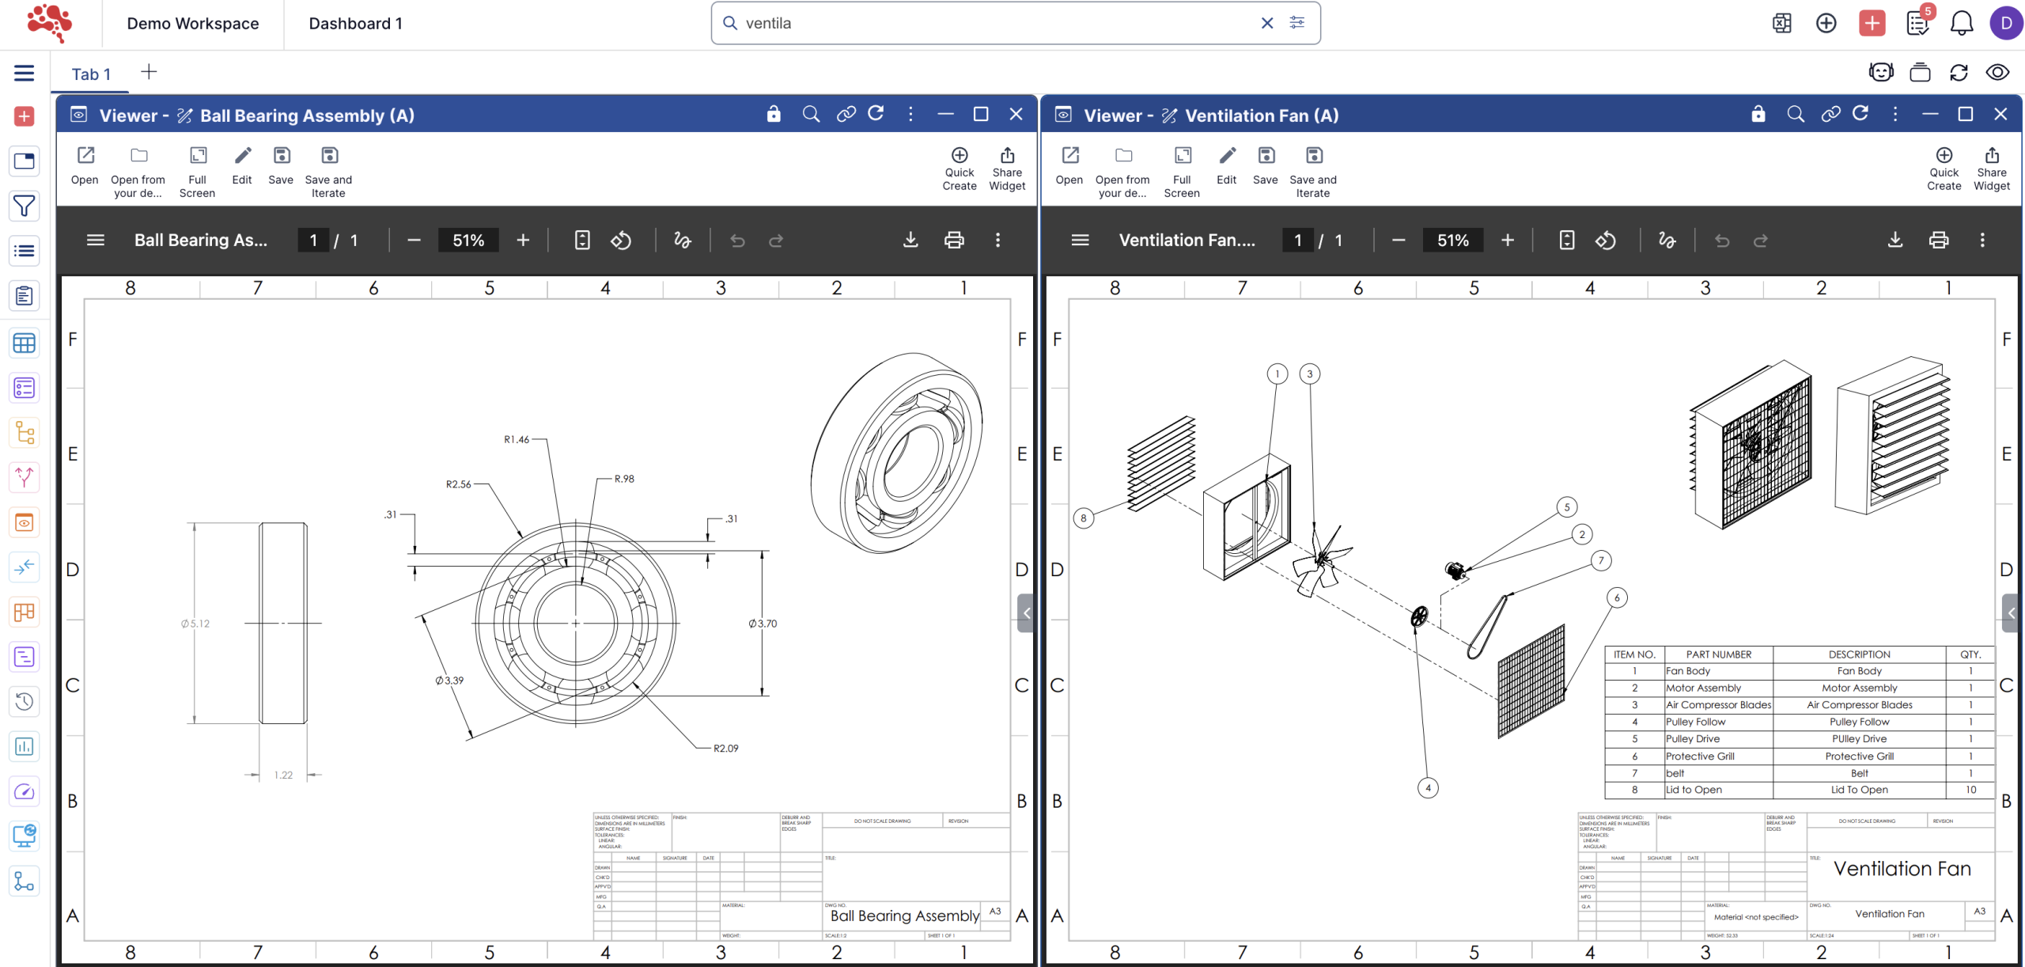Print the Ball Bearing Assembly drawing
Viewport: 2025px width, 967px height.
tap(954, 240)
